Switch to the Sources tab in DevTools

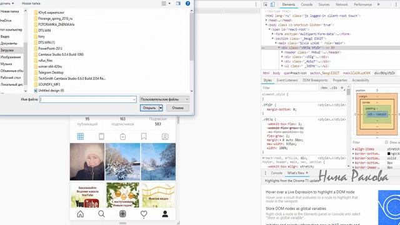324,4
